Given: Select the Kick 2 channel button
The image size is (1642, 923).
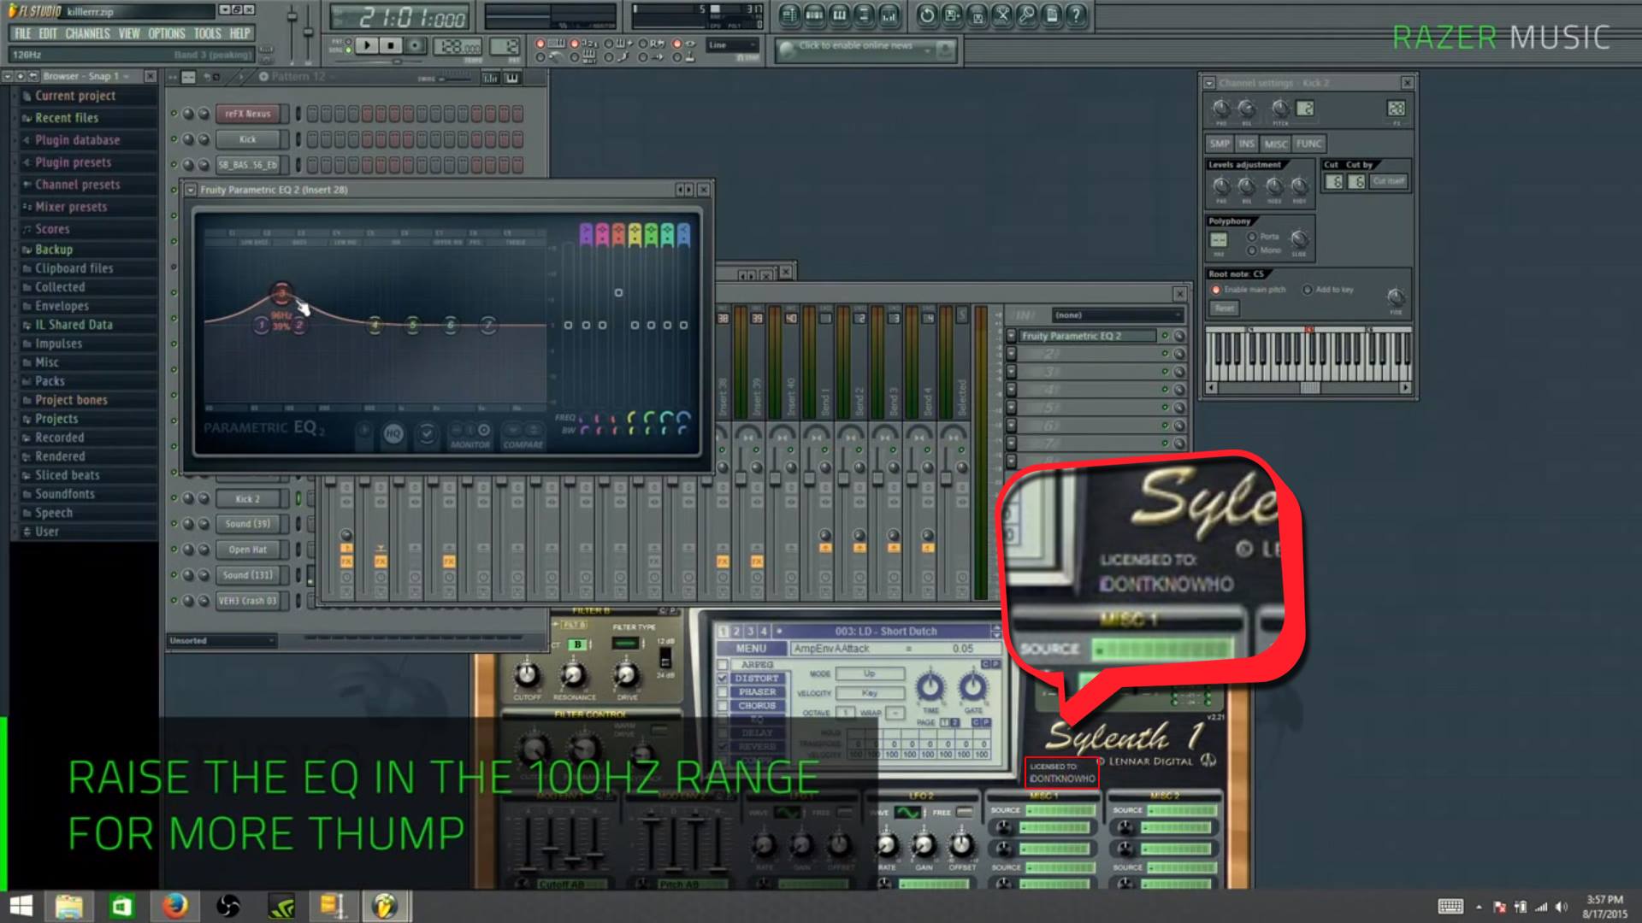Looking at the screenshot, I should pos(248,499).
